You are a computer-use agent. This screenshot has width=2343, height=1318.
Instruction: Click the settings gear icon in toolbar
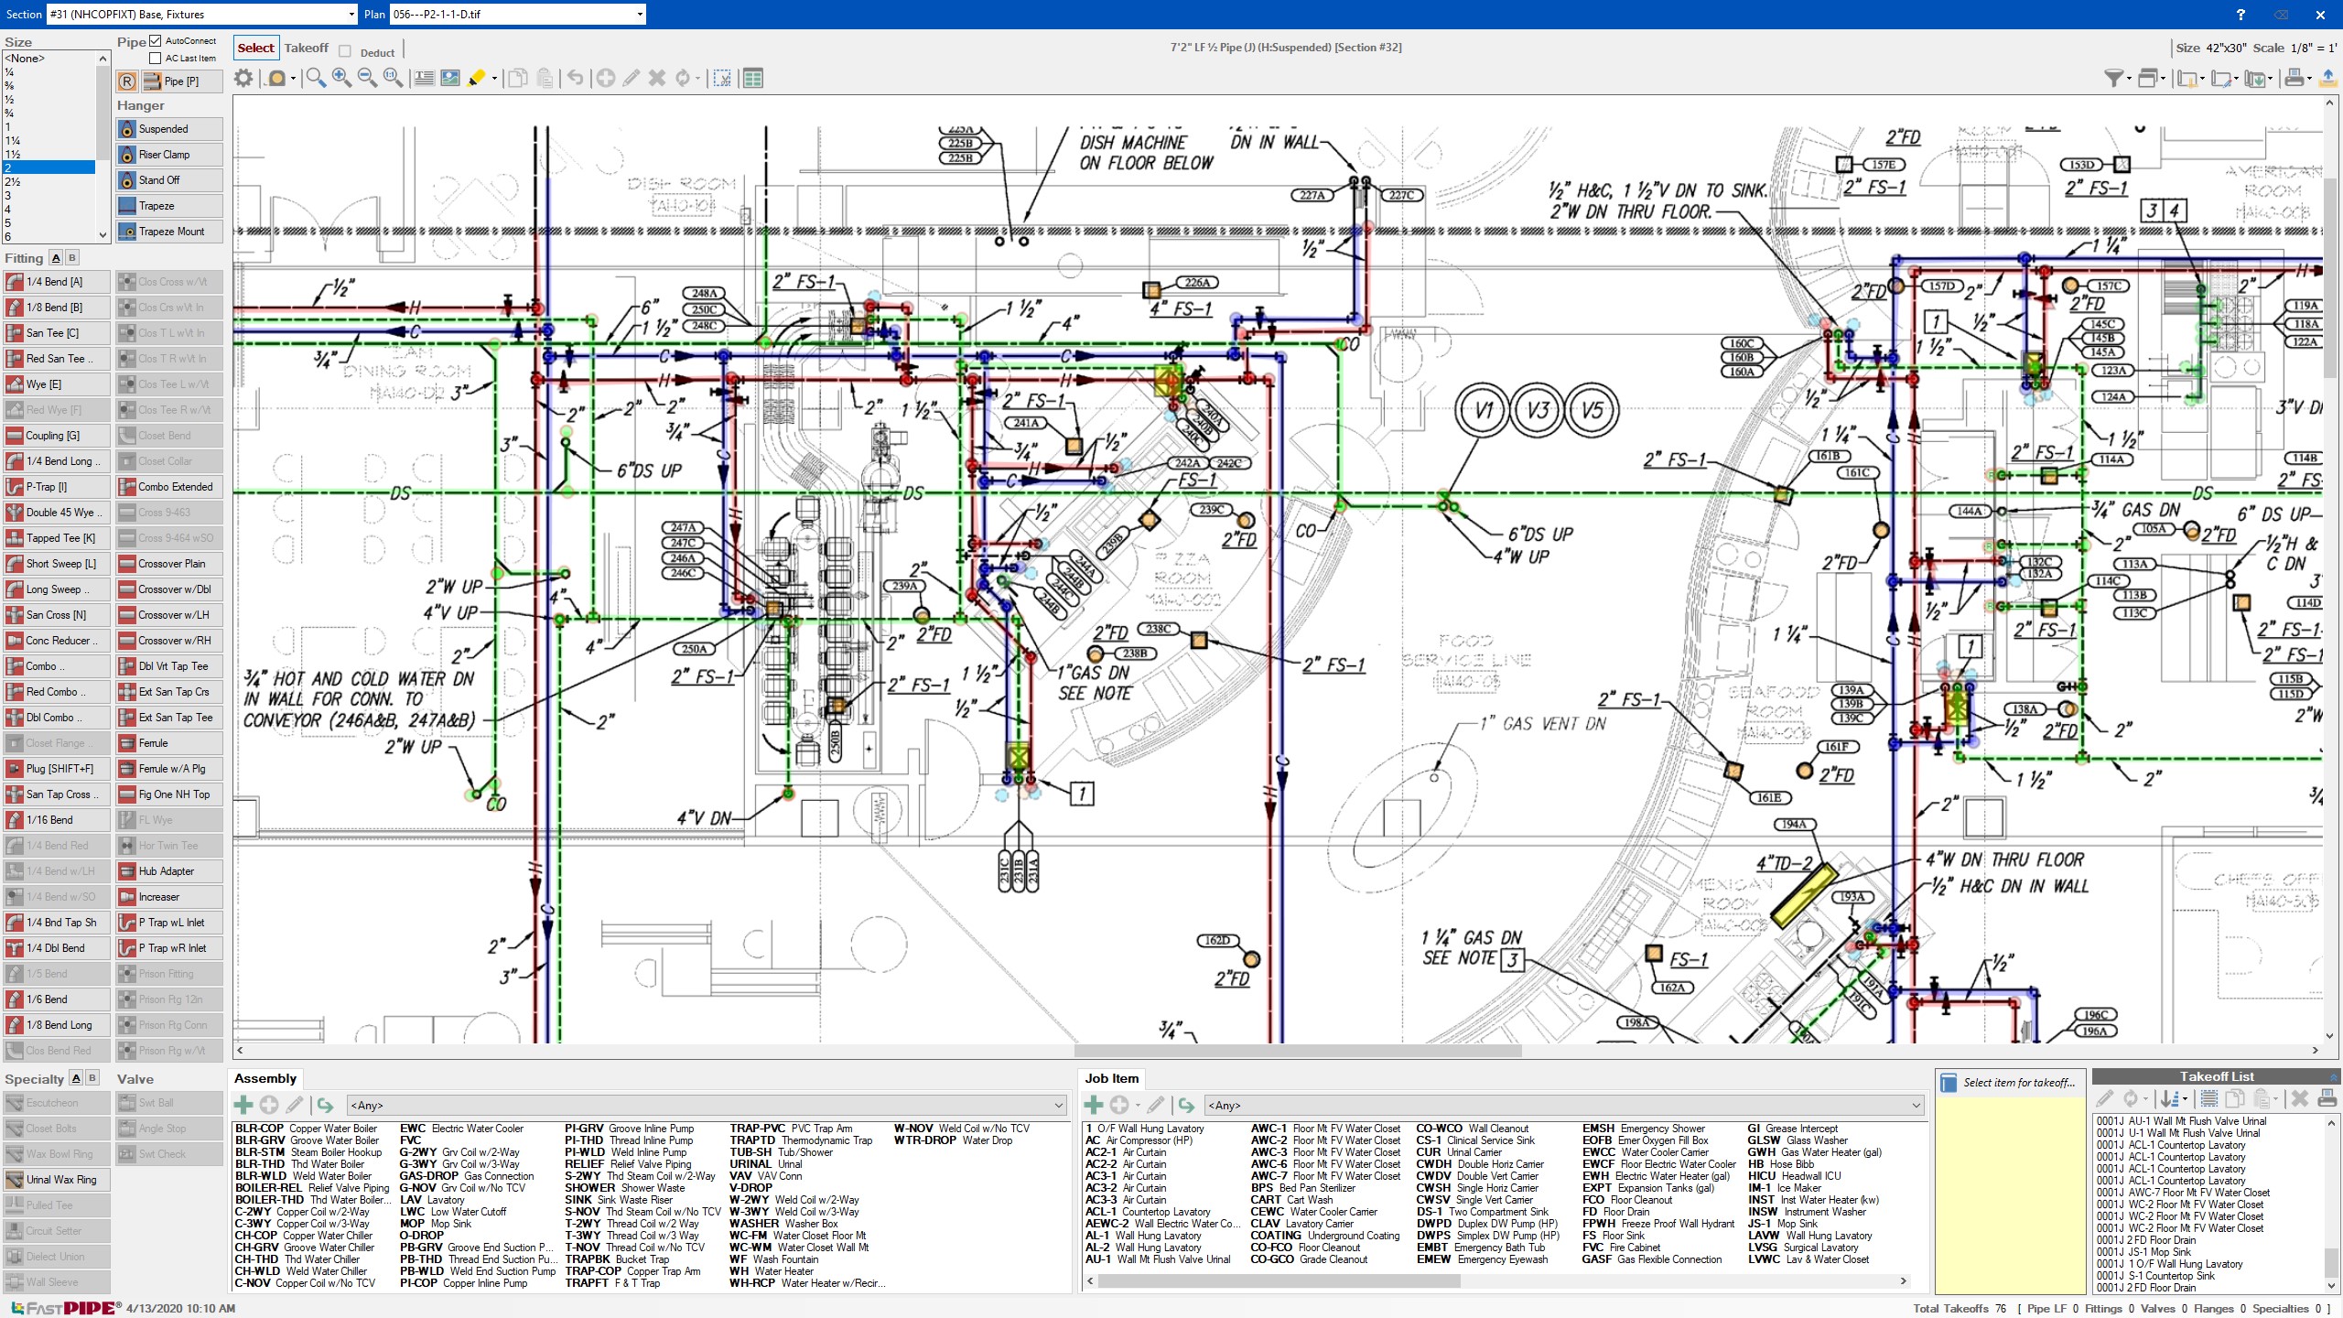(243, 79)
